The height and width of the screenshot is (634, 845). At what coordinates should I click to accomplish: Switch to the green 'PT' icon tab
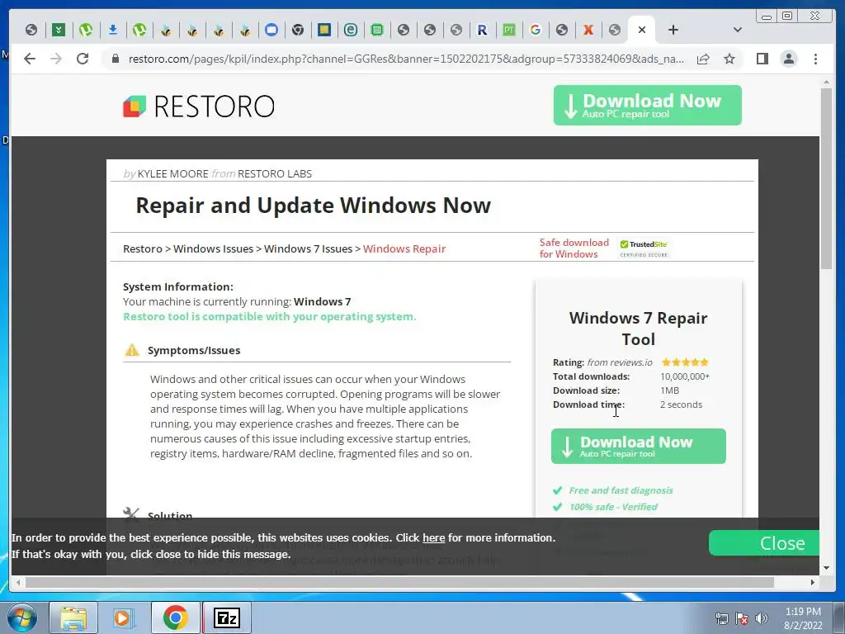coord(508,30)
